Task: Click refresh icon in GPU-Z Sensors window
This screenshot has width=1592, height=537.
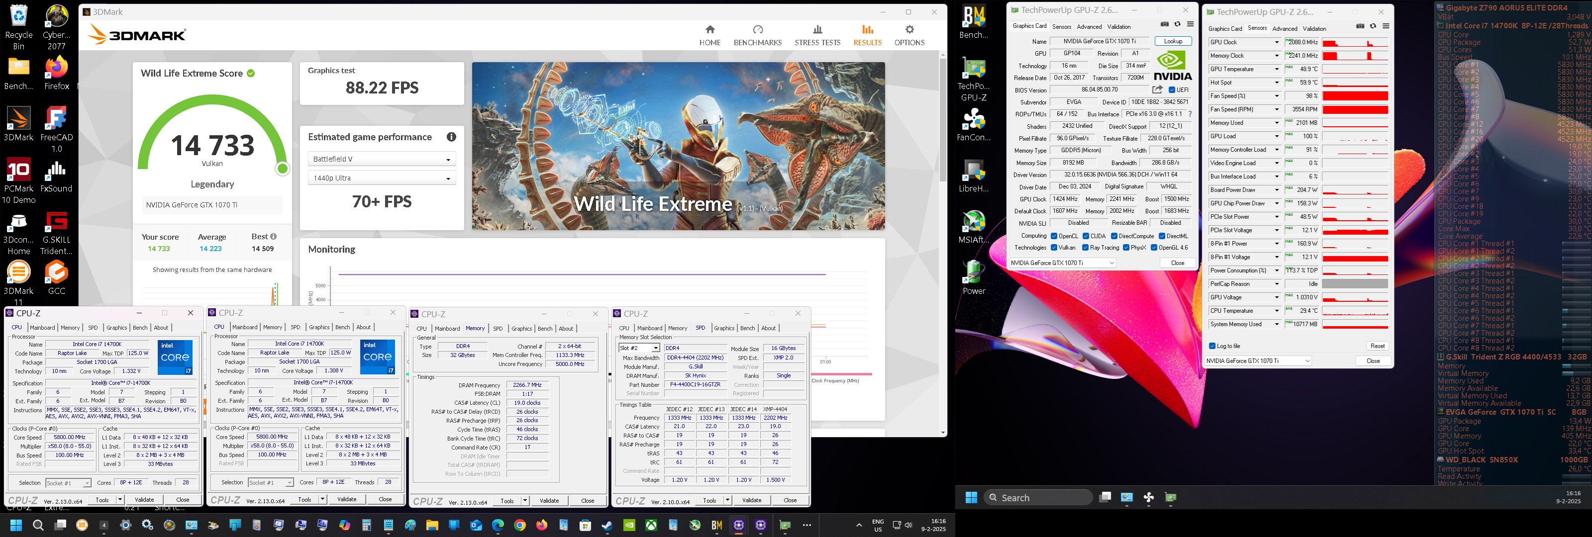Action: click(x=1373, y=26)
